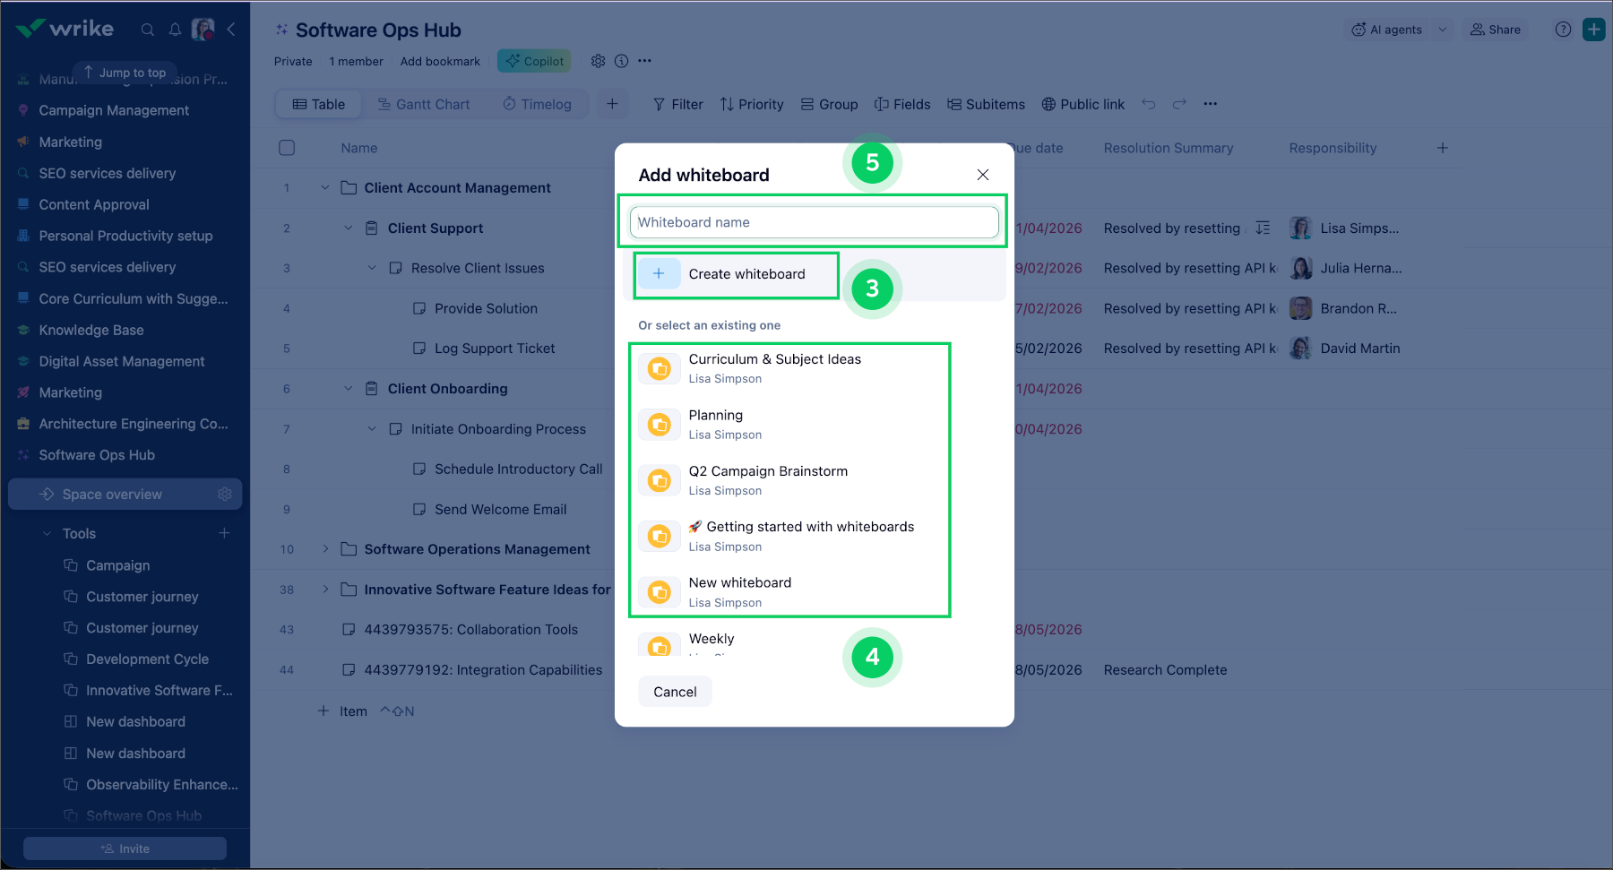1613x870 pixels.
Task: Click Space overview settings gear
Action: (225, 494)
